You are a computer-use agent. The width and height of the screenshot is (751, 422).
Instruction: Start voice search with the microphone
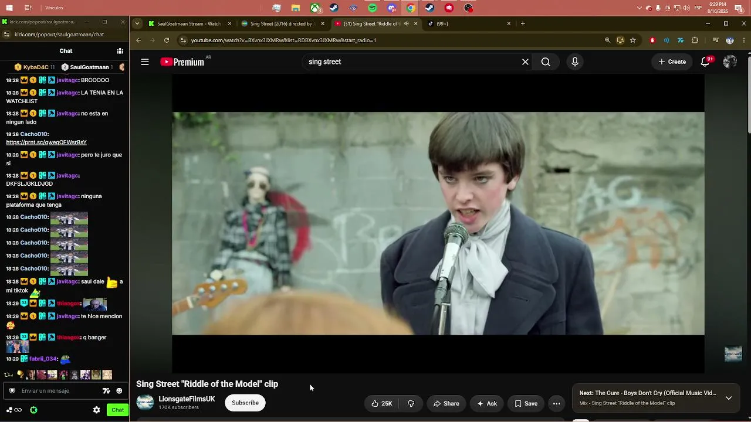point(575,62)
